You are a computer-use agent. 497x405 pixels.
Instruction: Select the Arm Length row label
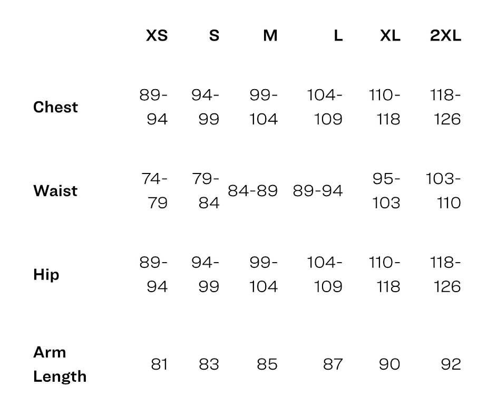click(x=60, y=364)
